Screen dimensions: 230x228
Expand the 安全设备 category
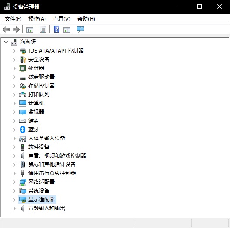tap(14, 60)
